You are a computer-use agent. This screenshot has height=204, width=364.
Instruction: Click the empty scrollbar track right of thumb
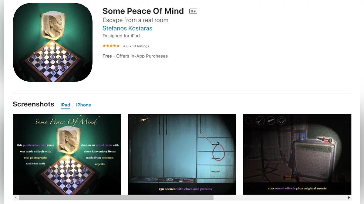click(x=280, y=198)
